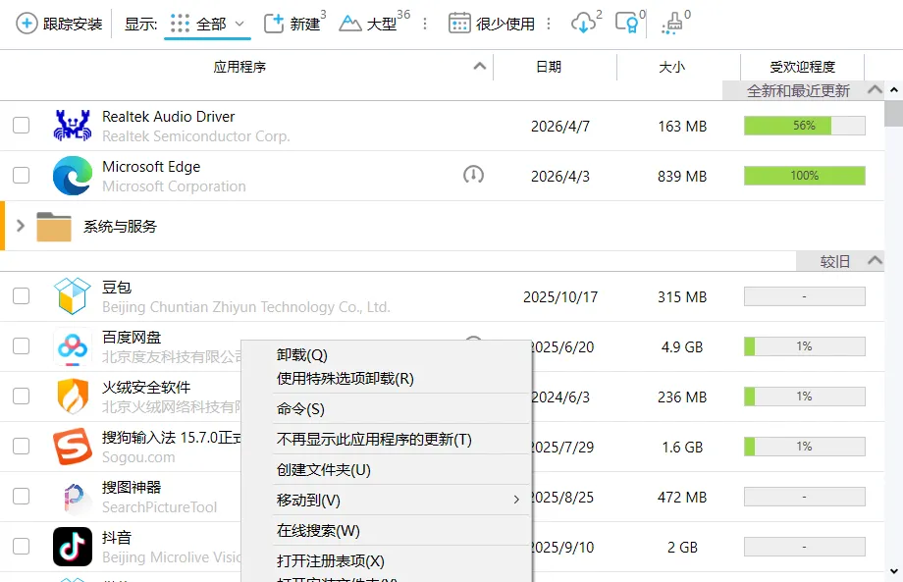This screenshot has width=903, height=582.
Task: Click the scrollbar up arrow
Action: tap(894, 90)
